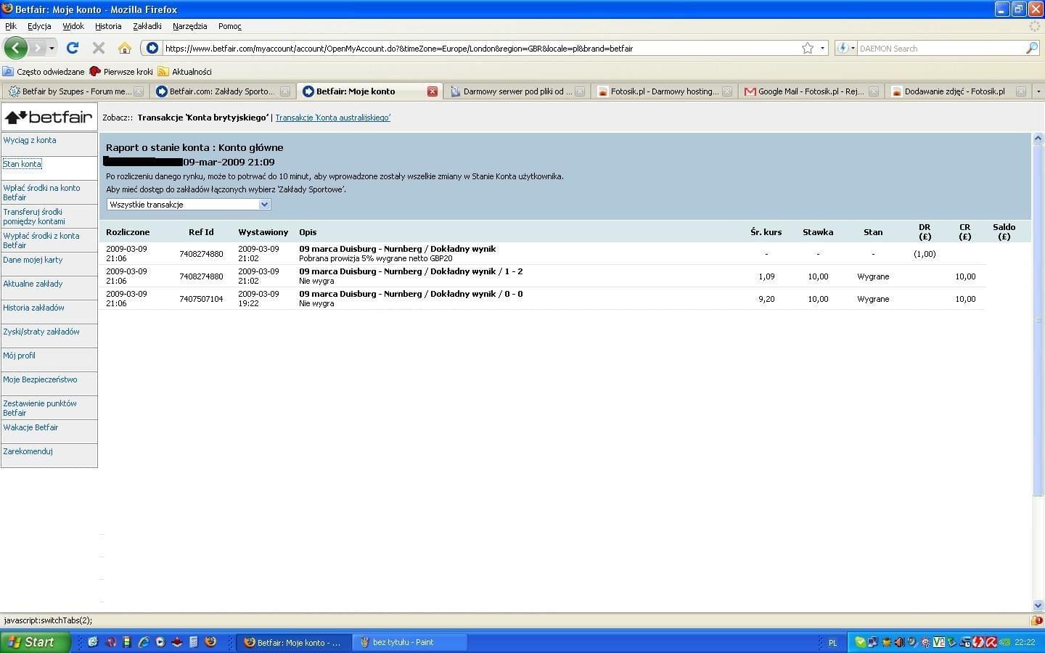Click the stop loading X icon
Viewport: 1045px width, 653px height.
click(99, 48)
